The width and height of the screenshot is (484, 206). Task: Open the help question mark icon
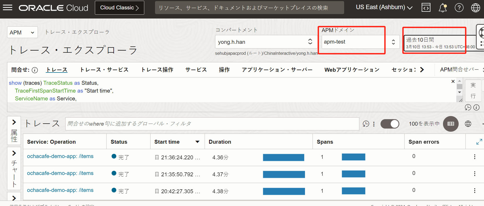pos(459,8)
